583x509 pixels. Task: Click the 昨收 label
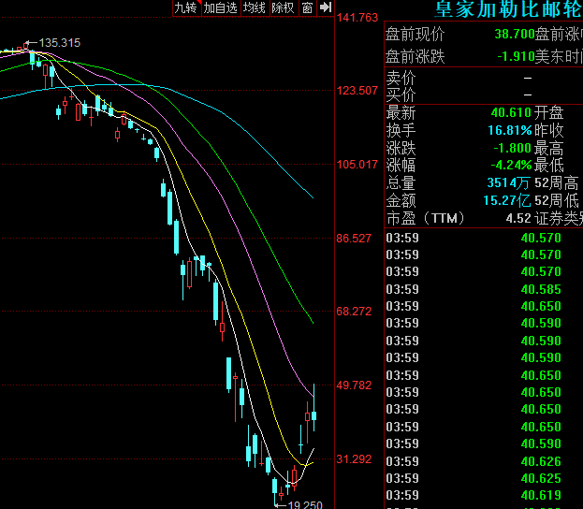549,130
